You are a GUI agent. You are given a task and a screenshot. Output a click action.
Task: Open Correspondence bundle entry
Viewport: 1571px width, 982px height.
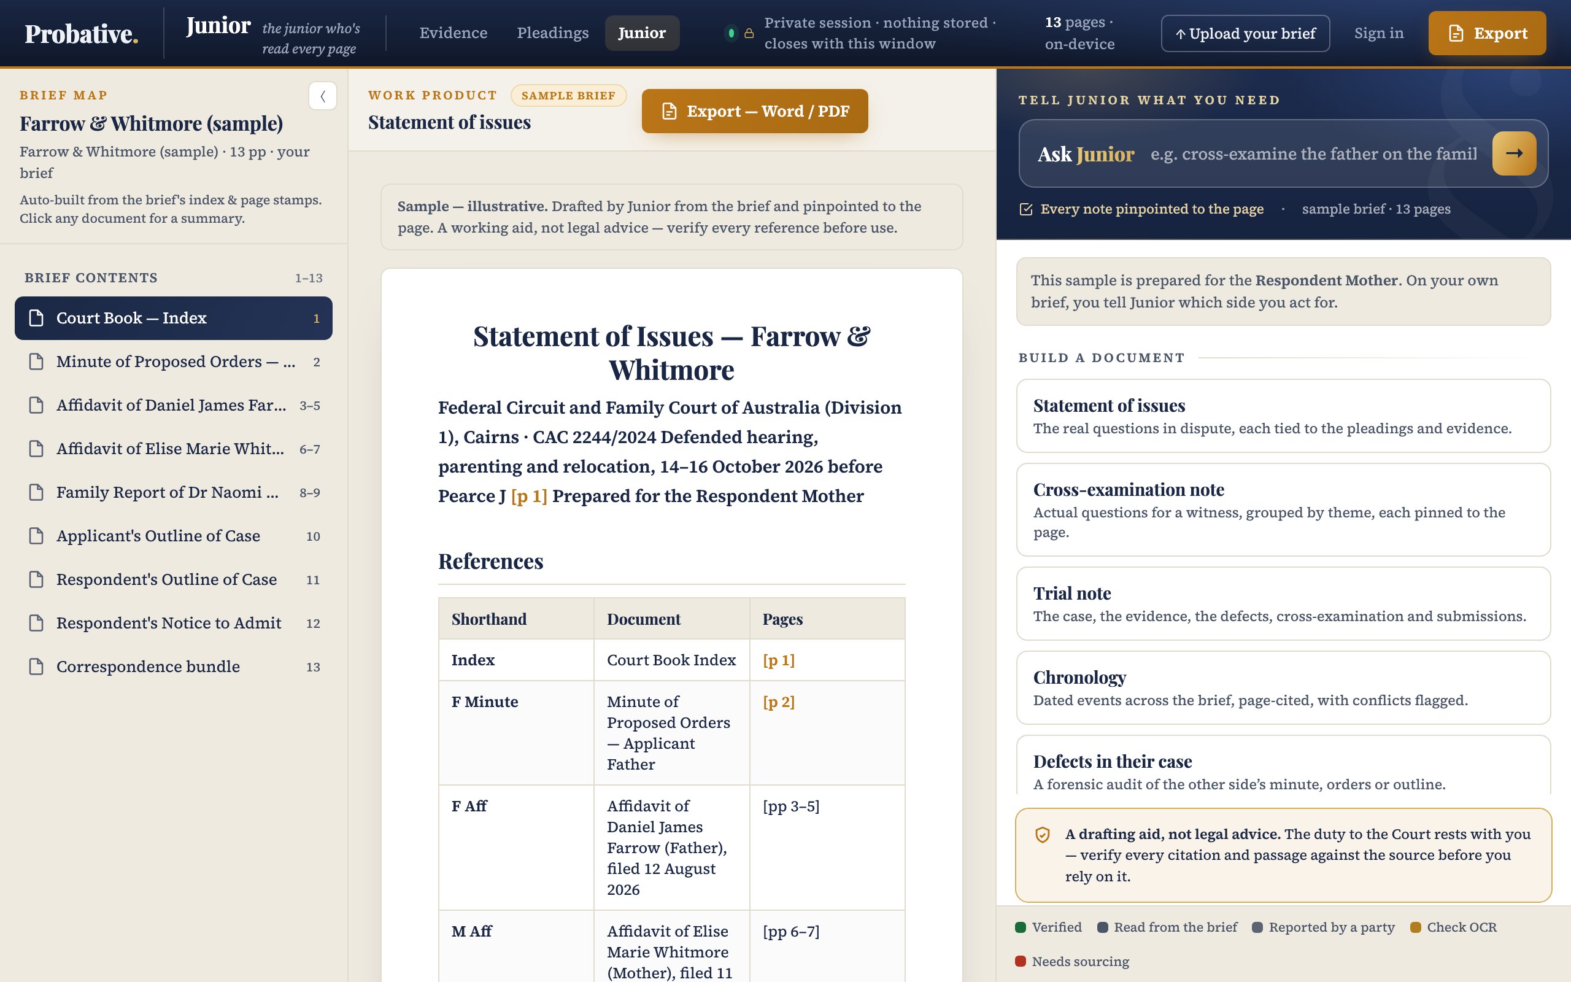pos(173,667)
